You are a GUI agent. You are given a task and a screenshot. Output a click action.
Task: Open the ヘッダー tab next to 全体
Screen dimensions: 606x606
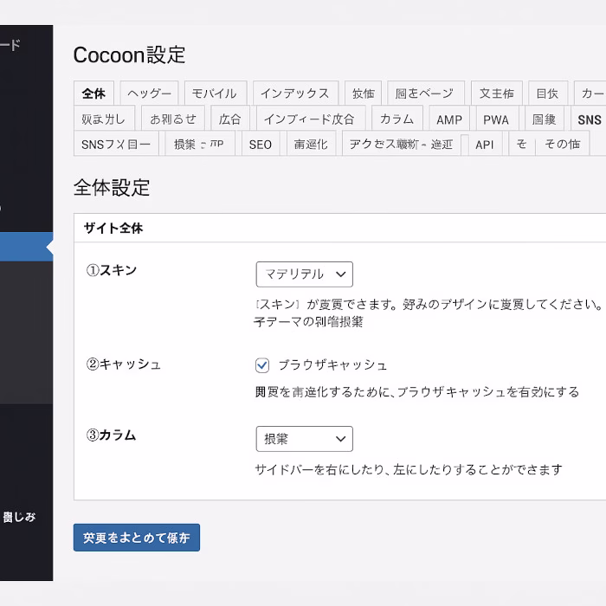click(x=149, y=93)
